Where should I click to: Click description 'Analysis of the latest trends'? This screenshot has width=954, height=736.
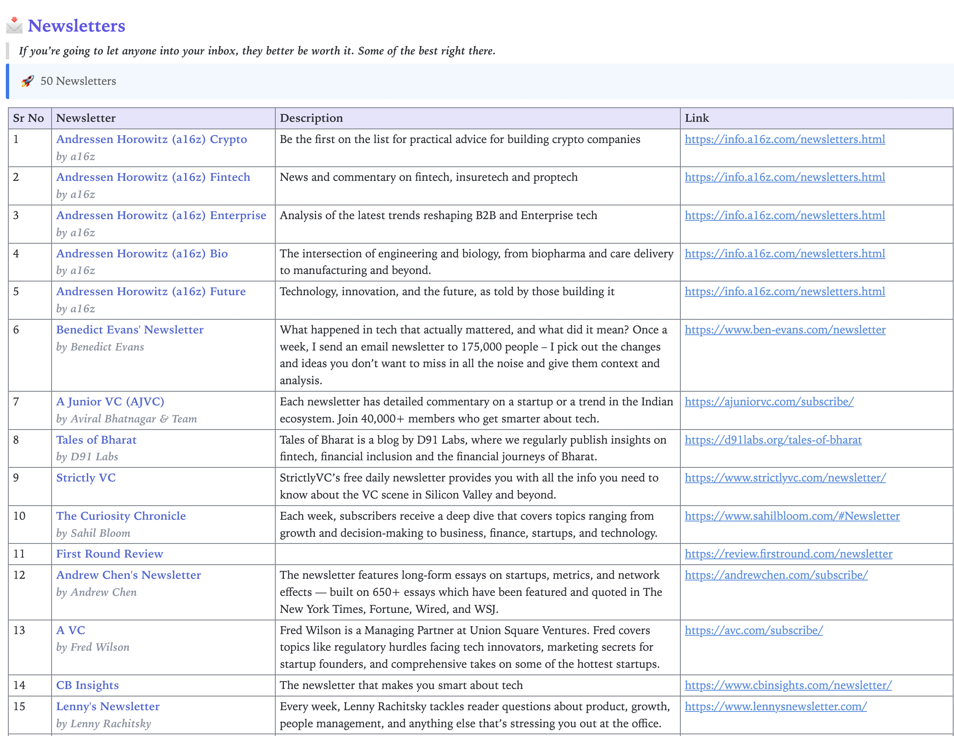(x=439, y=216)
